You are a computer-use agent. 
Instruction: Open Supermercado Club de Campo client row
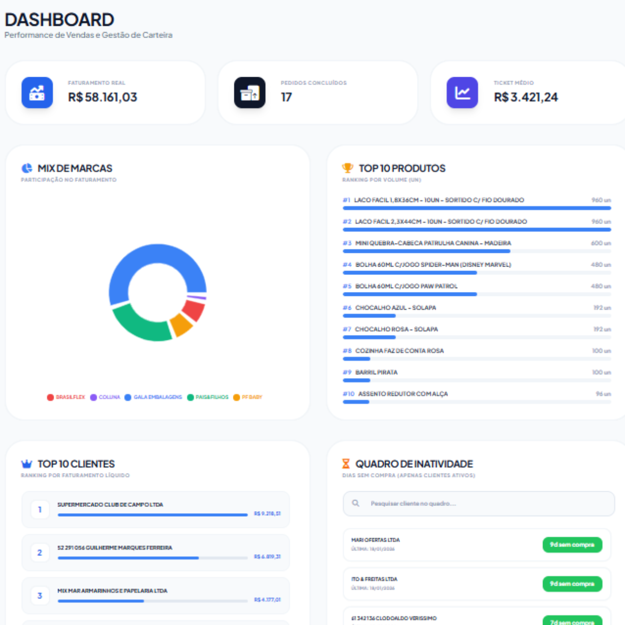(155, 509)
